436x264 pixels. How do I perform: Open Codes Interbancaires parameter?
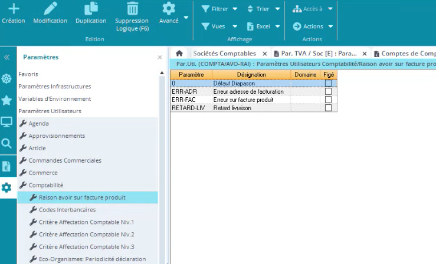point(87,210)
